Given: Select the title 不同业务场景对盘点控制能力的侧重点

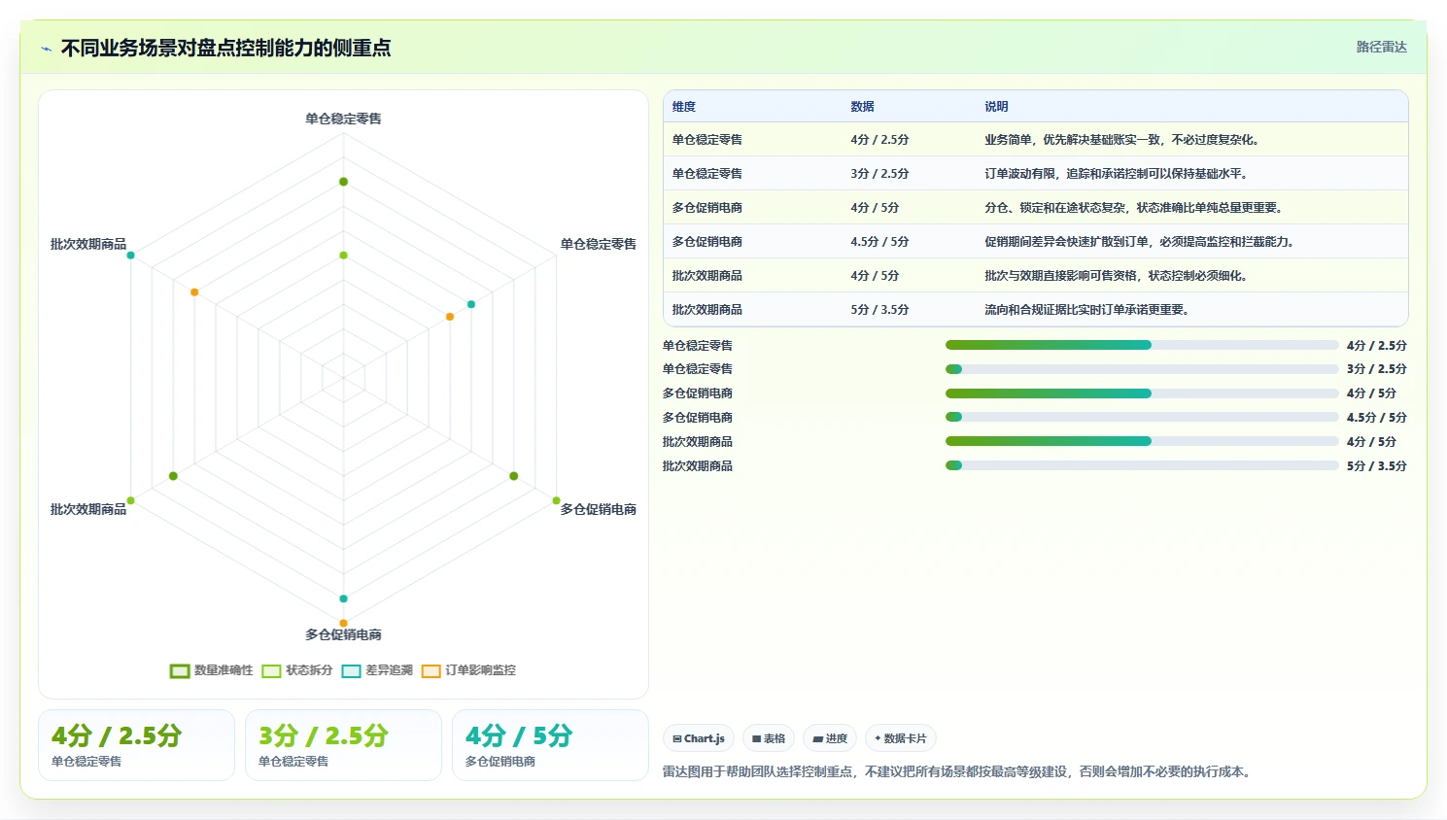Looking at the screenshot, I should [x=225, y=48].
